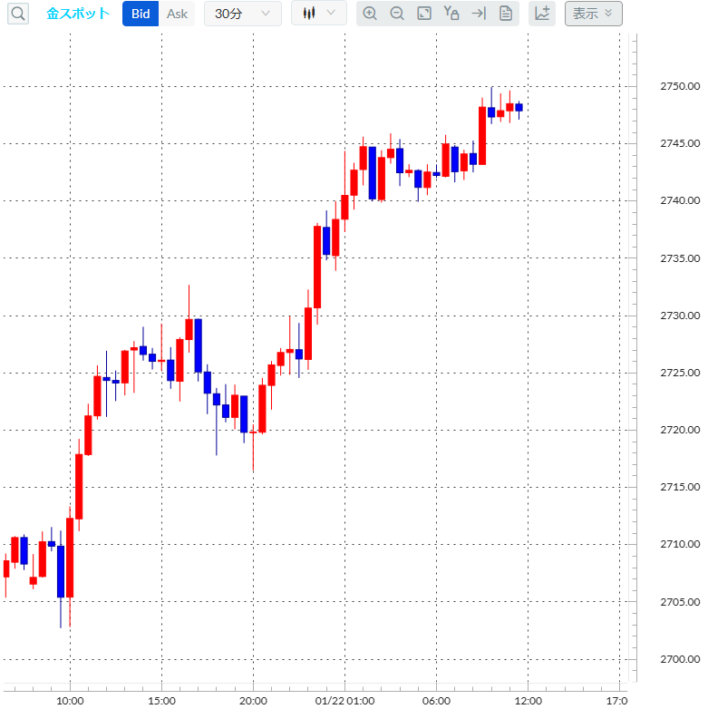Click the 2750.00 price axis label

coord(680,86)
